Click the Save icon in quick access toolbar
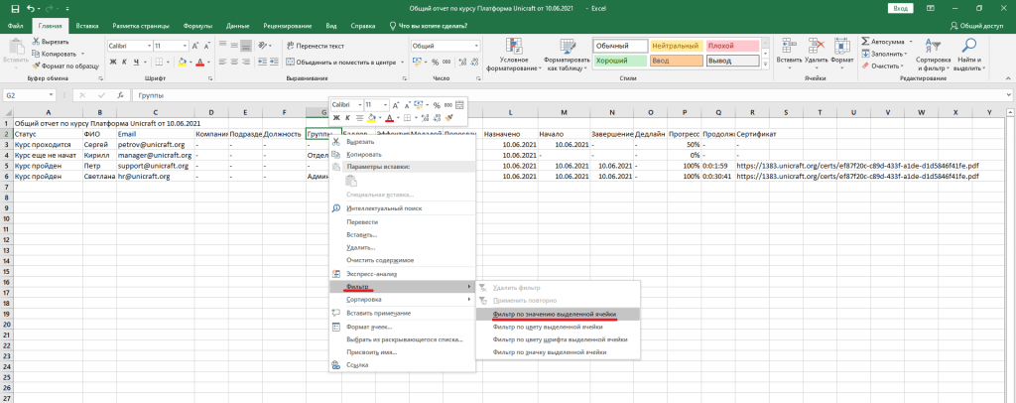The width and height of the screenshot is (1016, 403). click(x=16, y=9)
